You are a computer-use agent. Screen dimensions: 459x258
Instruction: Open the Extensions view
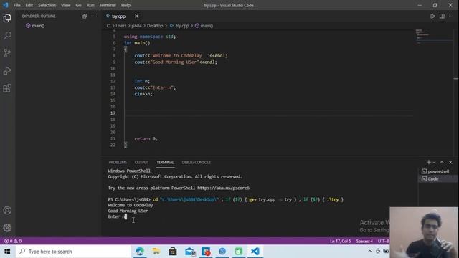pos(7,88)
